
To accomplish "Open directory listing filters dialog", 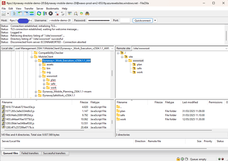I will coord(70,14).
